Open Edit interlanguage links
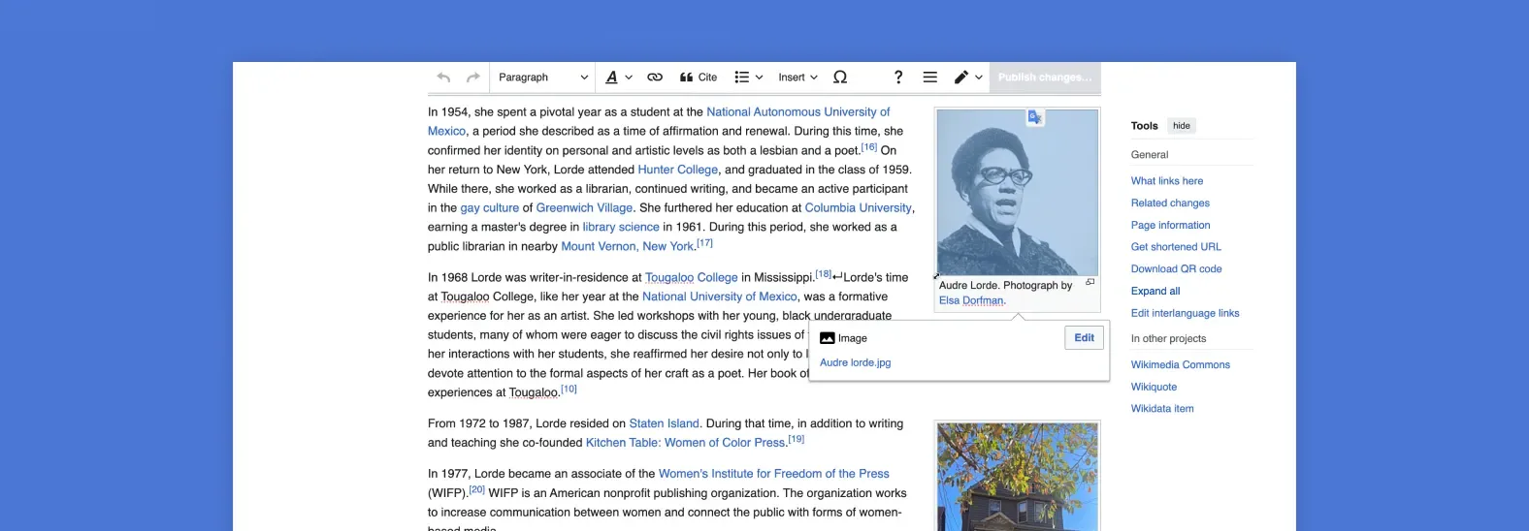The width and height of the screenshot is (1529, 531). (x=1186, y=313)
